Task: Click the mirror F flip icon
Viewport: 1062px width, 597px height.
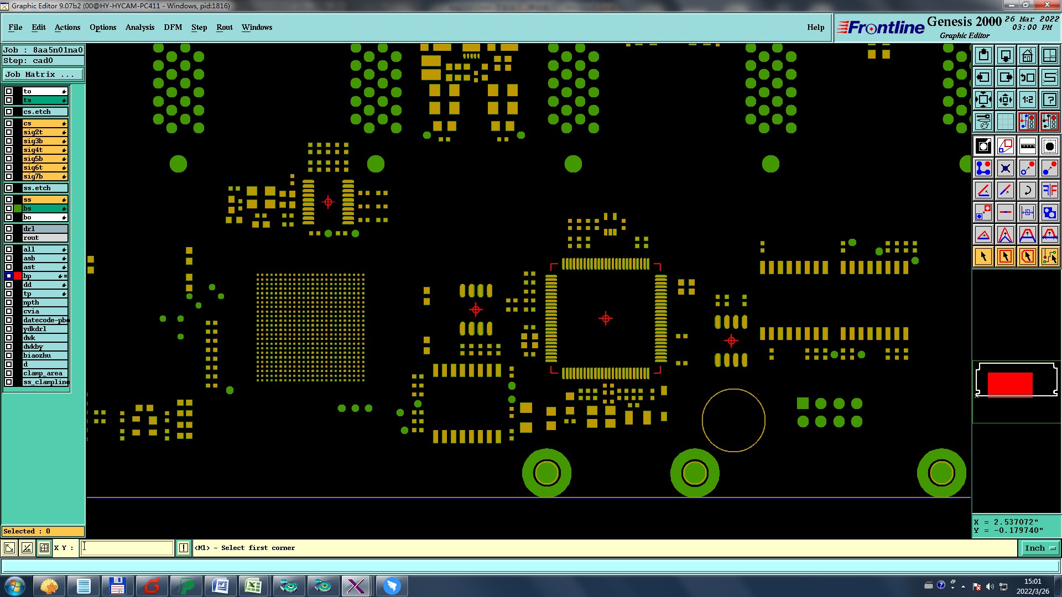Action: coord(1049,190)
